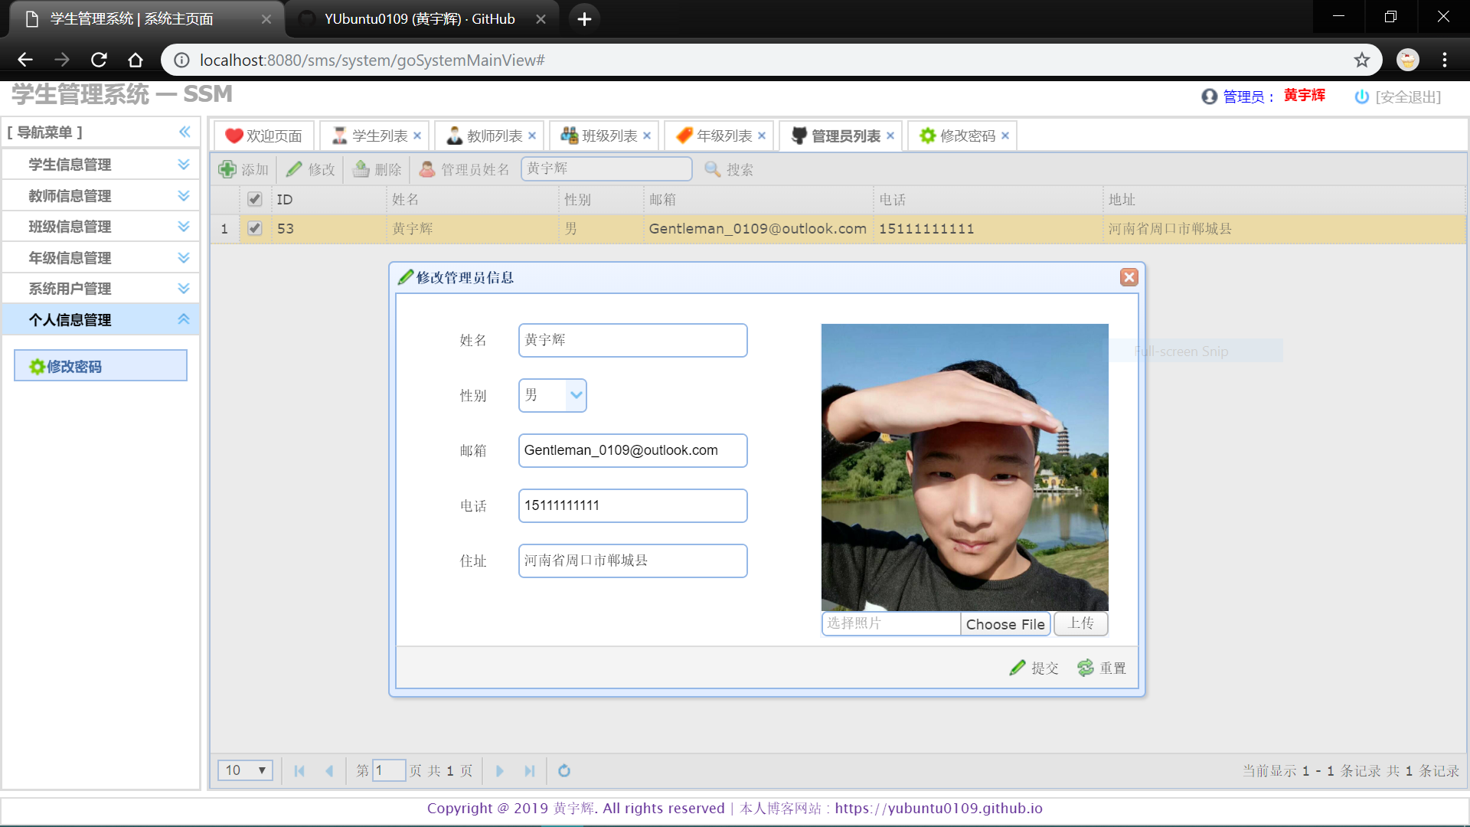Uncheck the row 53 checkbox
Screen dimensions: 1470x827
coord(255,228)
